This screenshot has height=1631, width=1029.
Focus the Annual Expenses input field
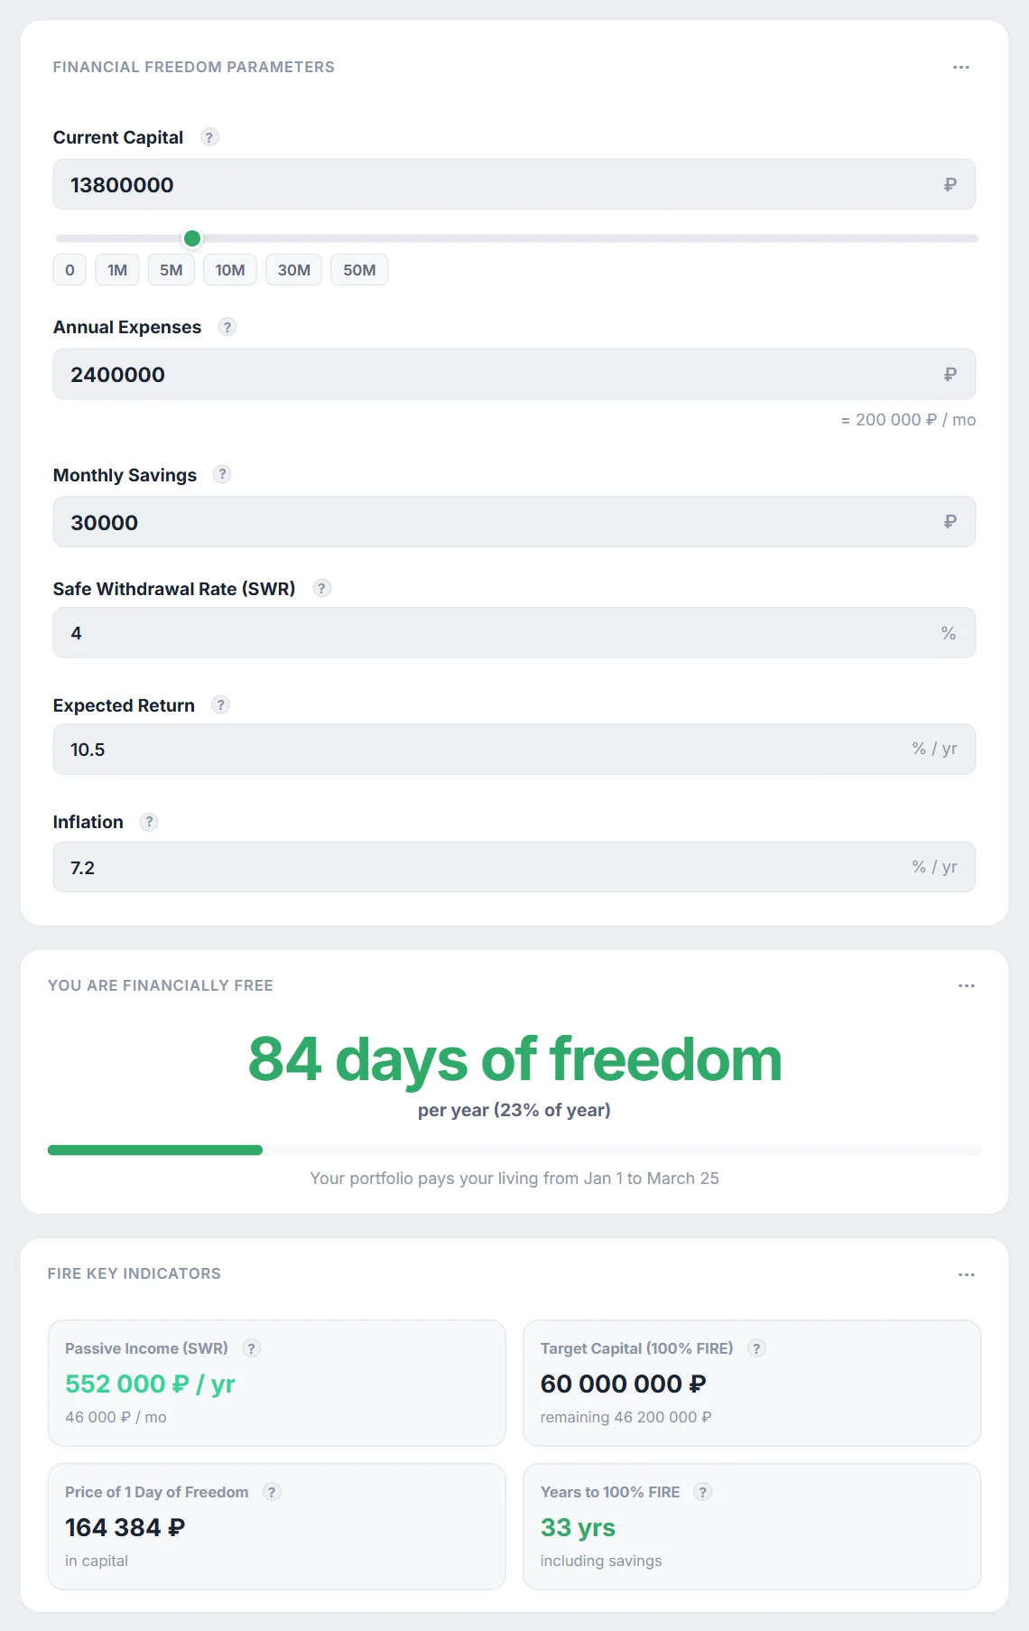[514, 374]
